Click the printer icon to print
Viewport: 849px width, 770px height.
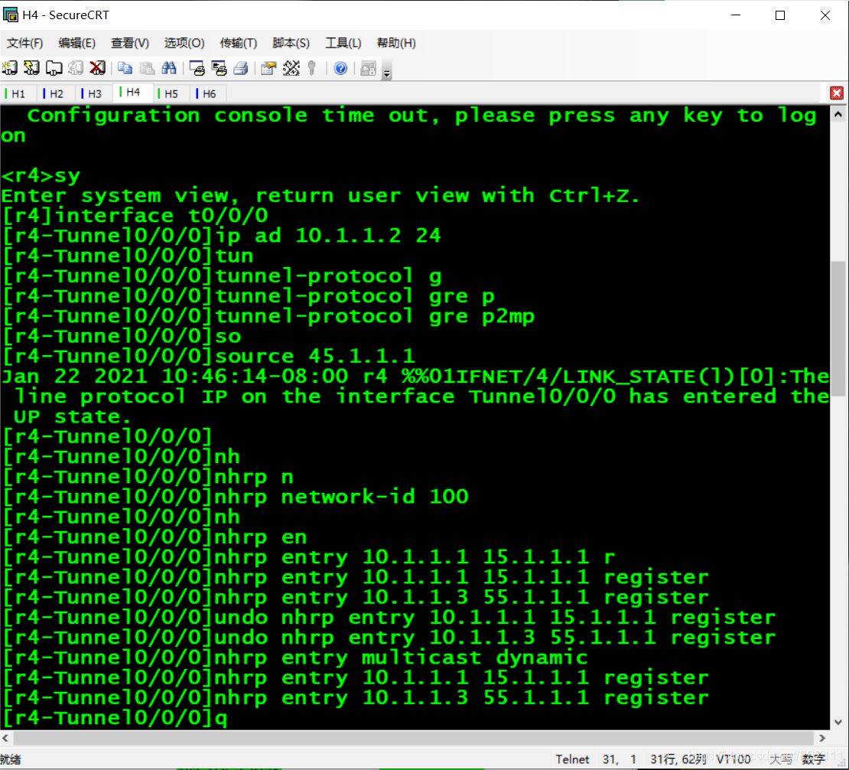(240, 67)
